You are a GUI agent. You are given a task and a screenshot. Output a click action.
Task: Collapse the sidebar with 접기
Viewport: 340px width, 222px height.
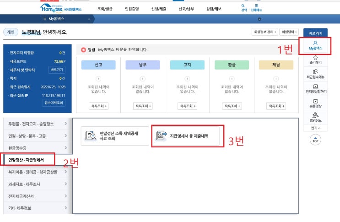point(315,128)
